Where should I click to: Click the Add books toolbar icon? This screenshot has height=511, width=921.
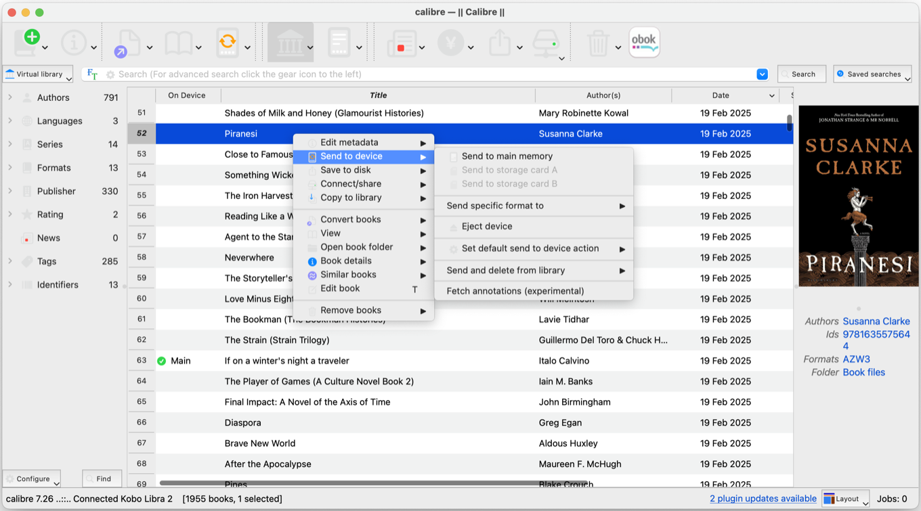click(x=28, y=43)
